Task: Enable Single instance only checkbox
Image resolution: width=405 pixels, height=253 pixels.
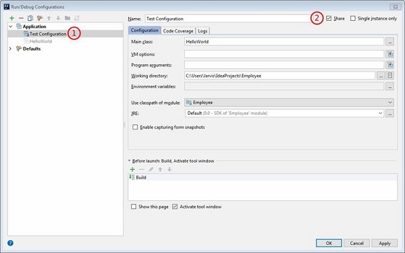Action: (353, 18)
